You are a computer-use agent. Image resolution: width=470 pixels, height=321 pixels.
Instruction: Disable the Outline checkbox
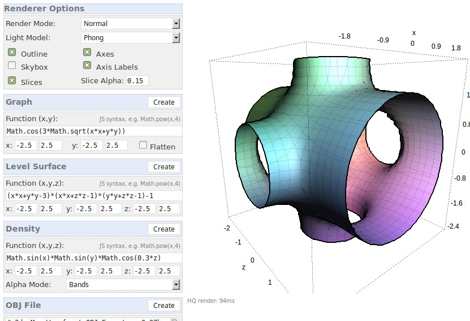click(x=12, y=53)
